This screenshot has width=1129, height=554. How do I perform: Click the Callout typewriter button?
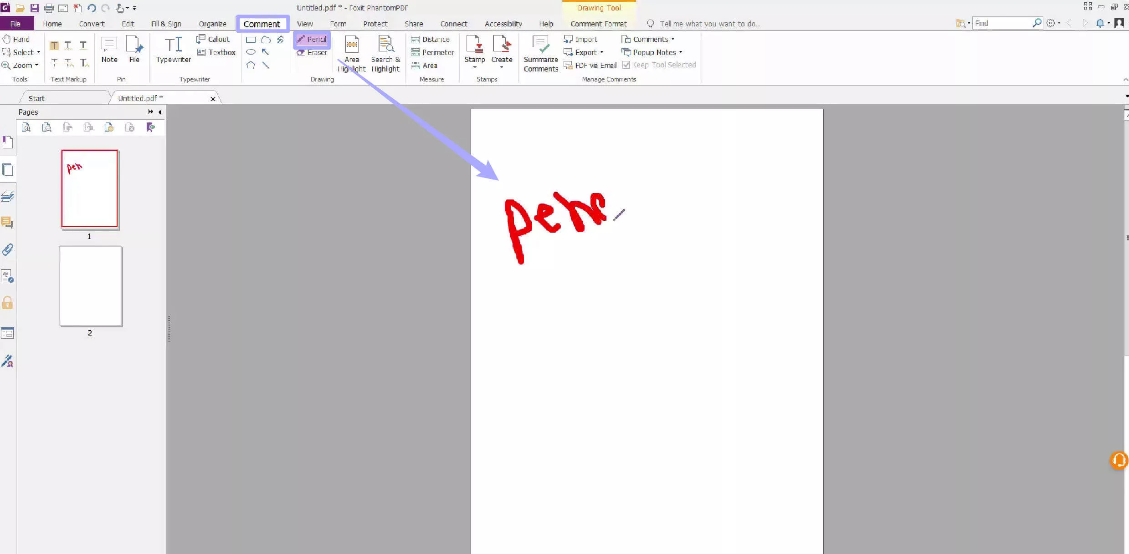(x=213, y=39)
